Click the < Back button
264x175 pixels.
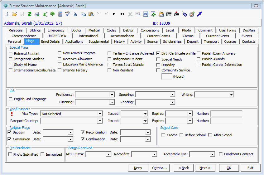click(184, 168)
